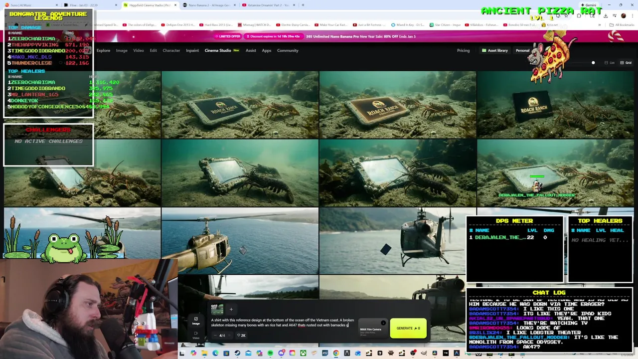638x359 pixels.
Task: Click into the prompt text field
Action: click(283, 323)
